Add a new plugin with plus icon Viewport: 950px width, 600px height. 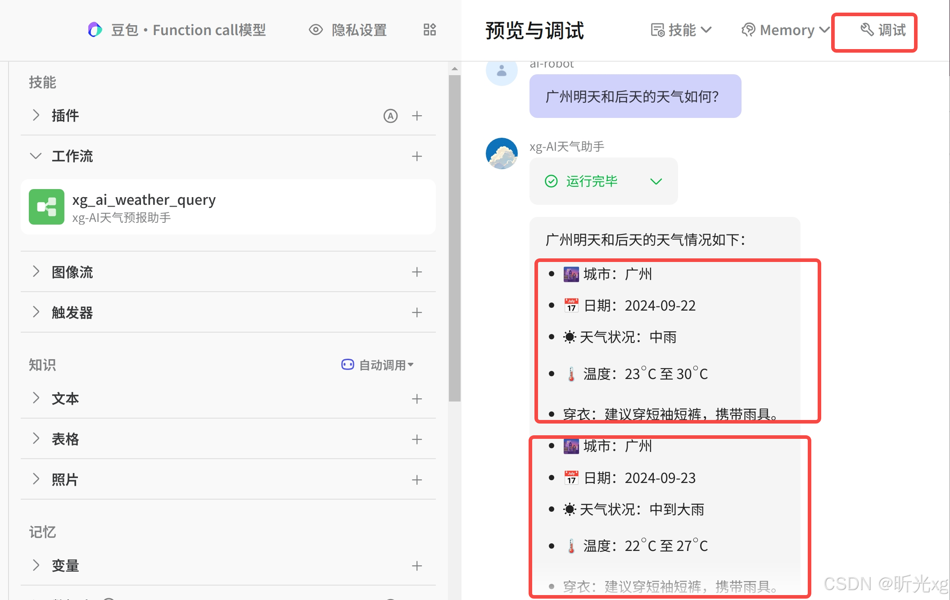(x=417, y=116)
